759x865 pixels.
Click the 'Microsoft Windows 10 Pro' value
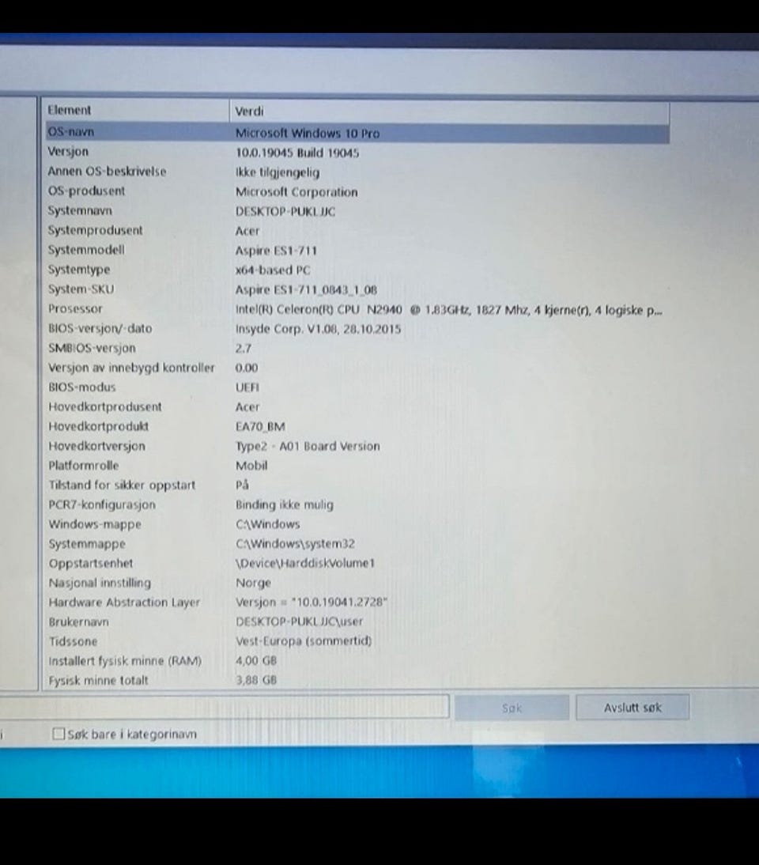click(308, 134)
